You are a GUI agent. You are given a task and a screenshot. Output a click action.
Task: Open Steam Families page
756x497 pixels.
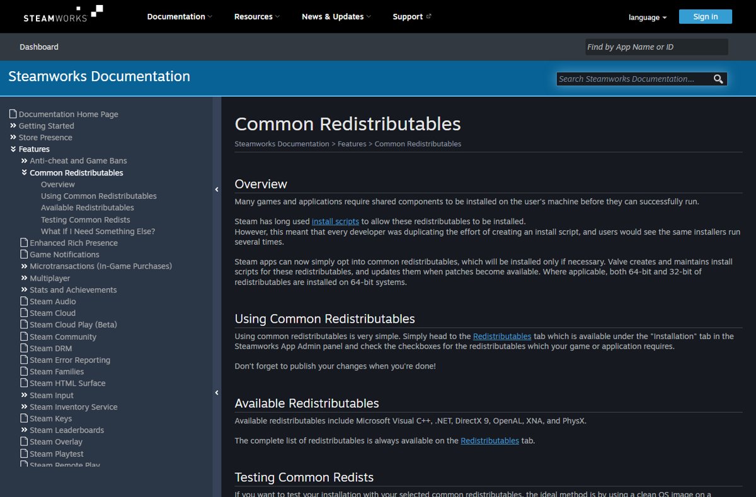(57, 371)
